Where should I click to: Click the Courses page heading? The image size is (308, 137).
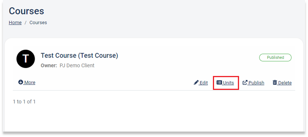pyautogui.click(x=26, y=11)
